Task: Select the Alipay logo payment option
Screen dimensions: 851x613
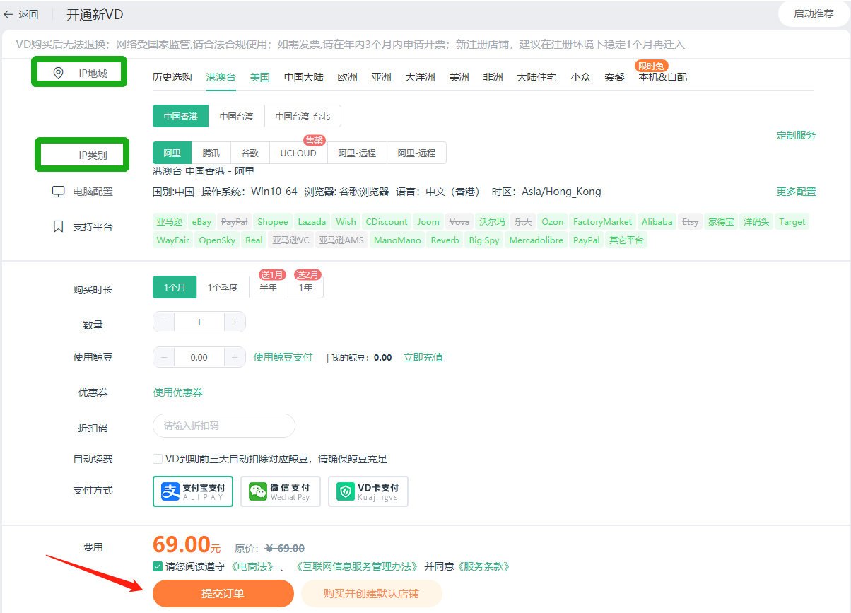Action: pyautogui.click(x=193, y=491)
